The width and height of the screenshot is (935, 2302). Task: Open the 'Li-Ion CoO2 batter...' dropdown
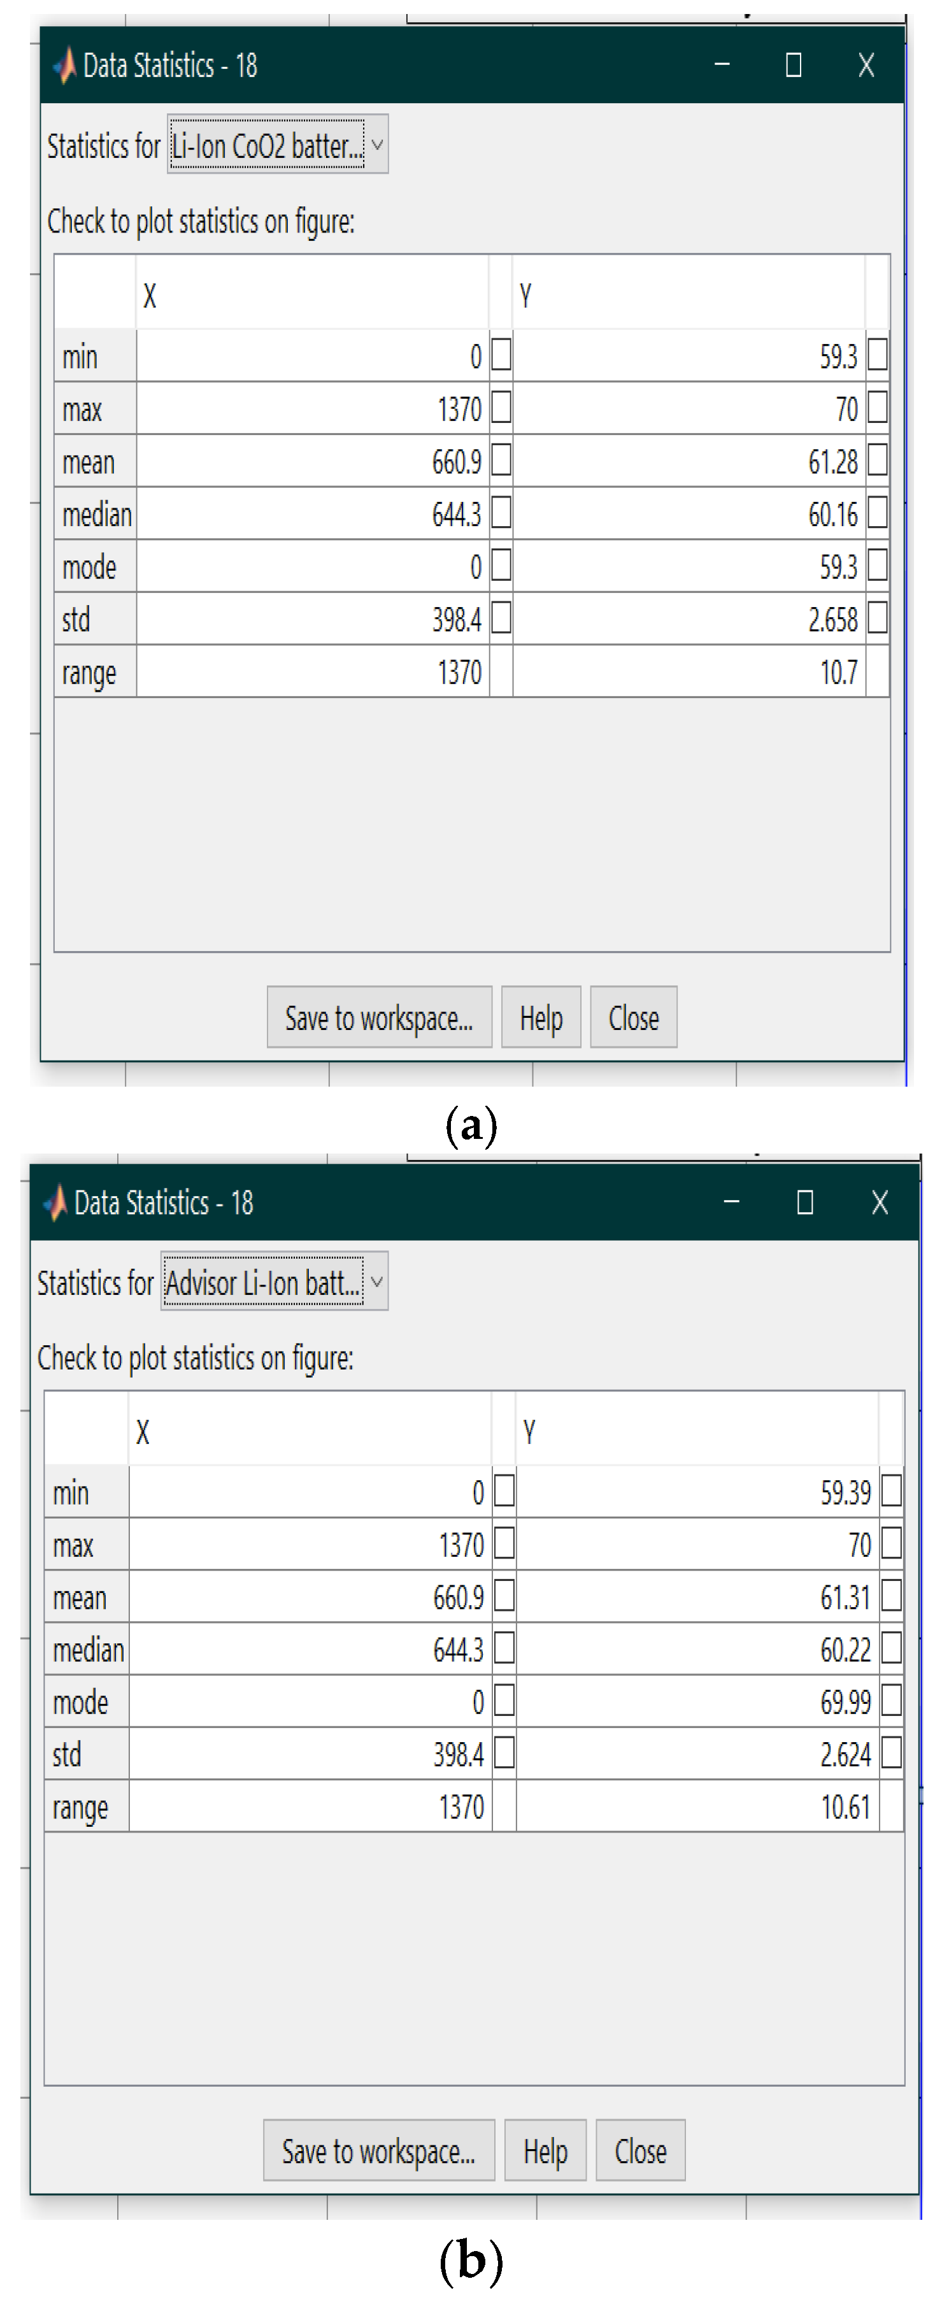(x=268, y=145)
